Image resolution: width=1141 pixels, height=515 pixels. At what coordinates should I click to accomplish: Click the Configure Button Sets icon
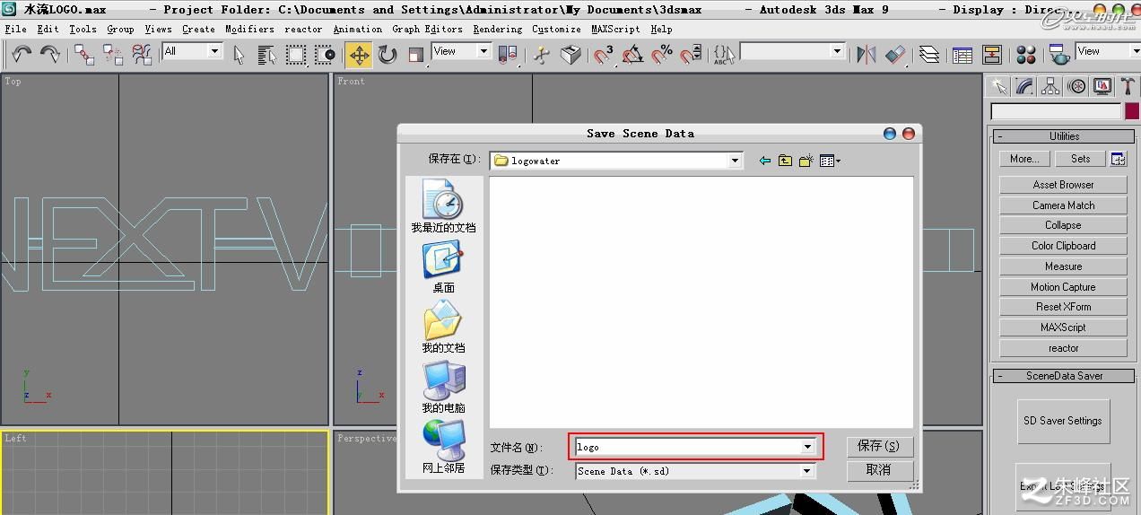pos(1118,159)
